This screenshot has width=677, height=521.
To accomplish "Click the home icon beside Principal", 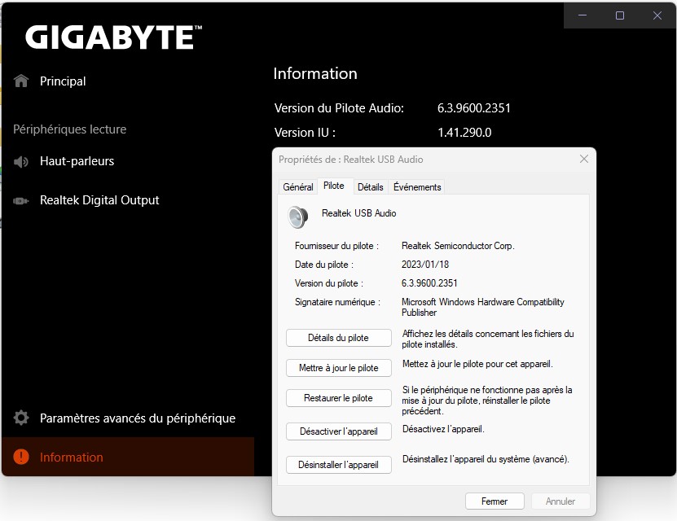I will (x=21, y=81).
